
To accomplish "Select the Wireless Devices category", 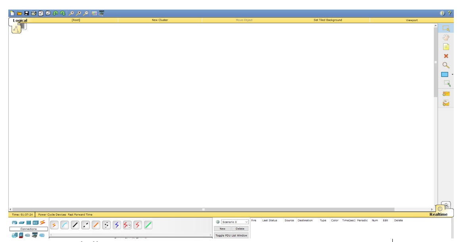I will click(x=35, y=223).
